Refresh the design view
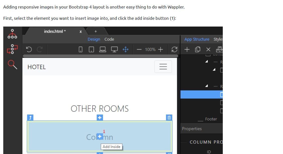The image size is (283, 154). [x=174, y=50]
